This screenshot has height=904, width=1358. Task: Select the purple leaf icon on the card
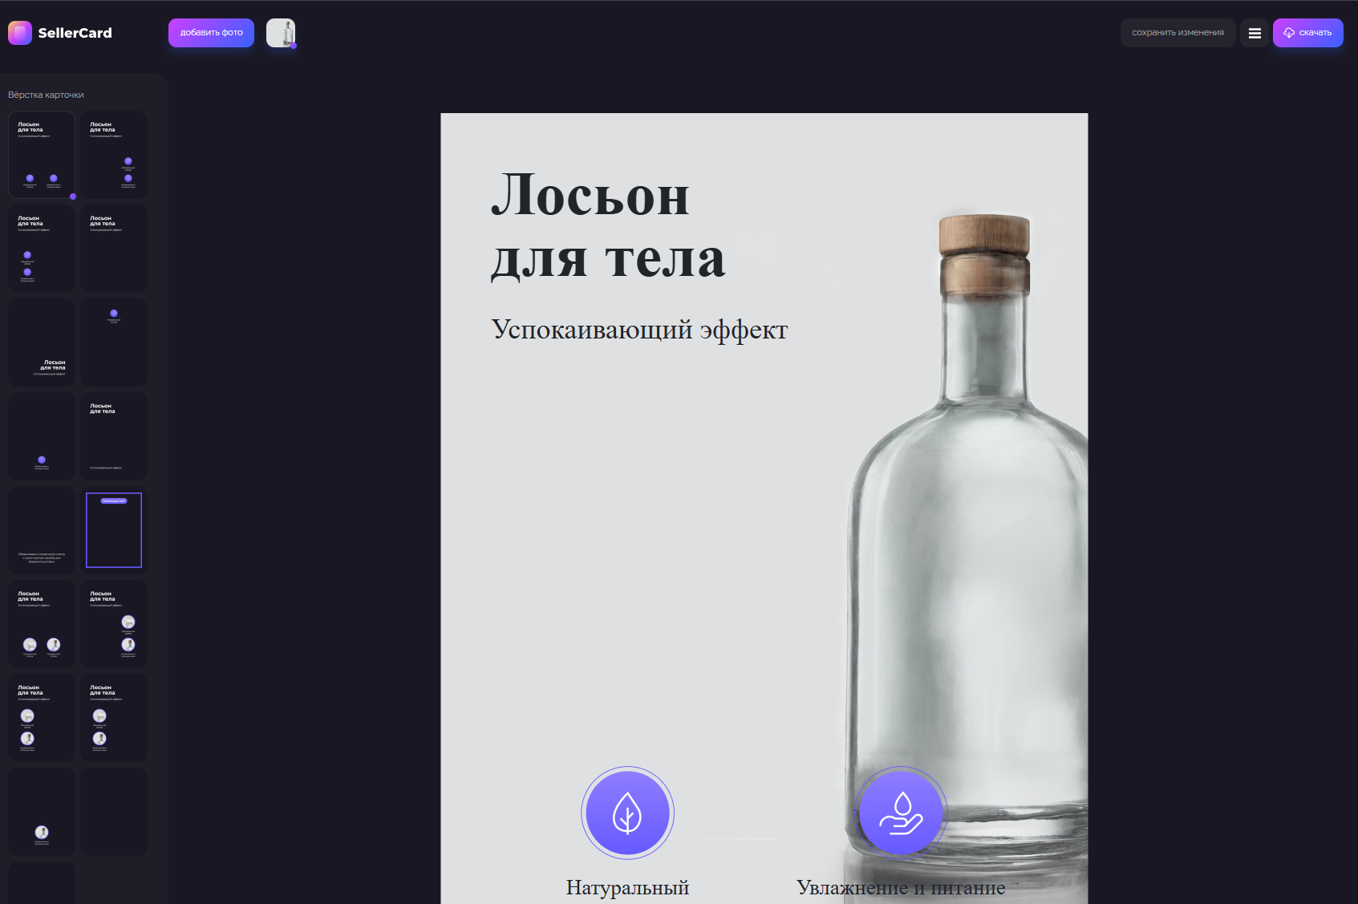pos(627,813)
